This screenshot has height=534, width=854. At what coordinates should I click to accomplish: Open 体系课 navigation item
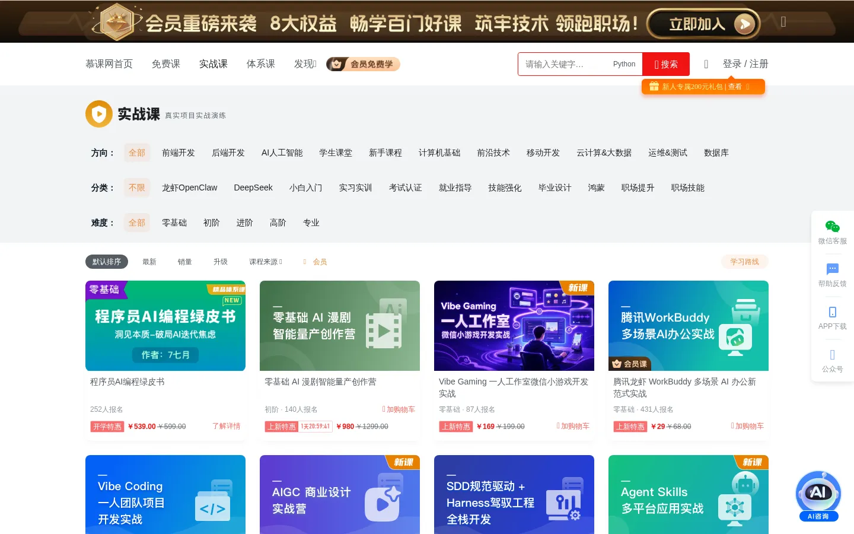261,64
